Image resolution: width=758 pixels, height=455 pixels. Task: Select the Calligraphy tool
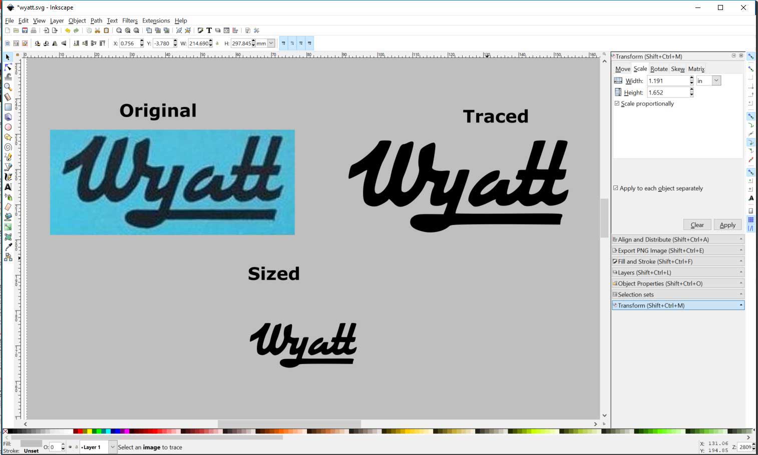pyautogui.click(x=8, y=177)
